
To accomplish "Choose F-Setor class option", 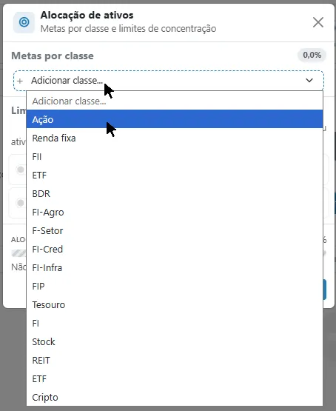I will 175,230.
